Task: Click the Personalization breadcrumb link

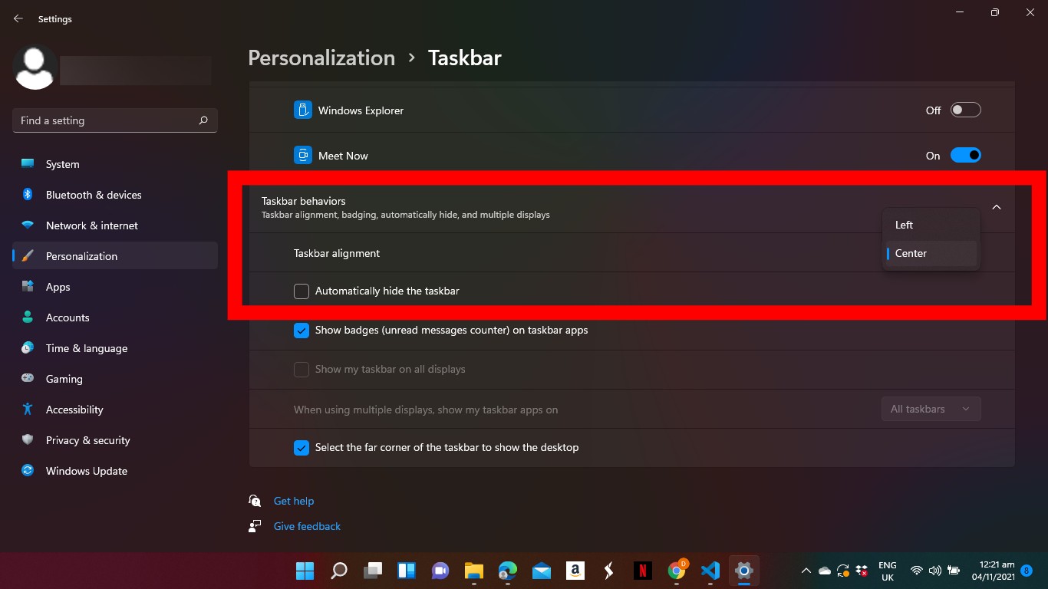Action: point(321,58)
